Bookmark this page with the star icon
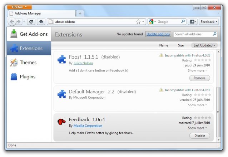 pos(138,22)
